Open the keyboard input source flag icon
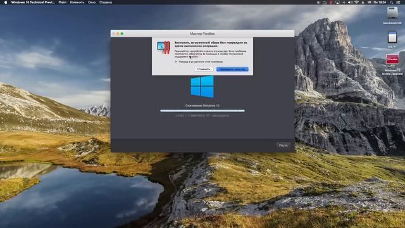Image resolution: width=405 pixels, height=228 pixels. [369, 3]
